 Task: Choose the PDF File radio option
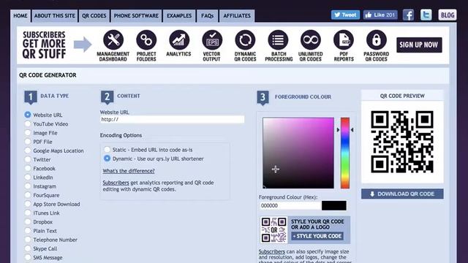click(28, 142)
